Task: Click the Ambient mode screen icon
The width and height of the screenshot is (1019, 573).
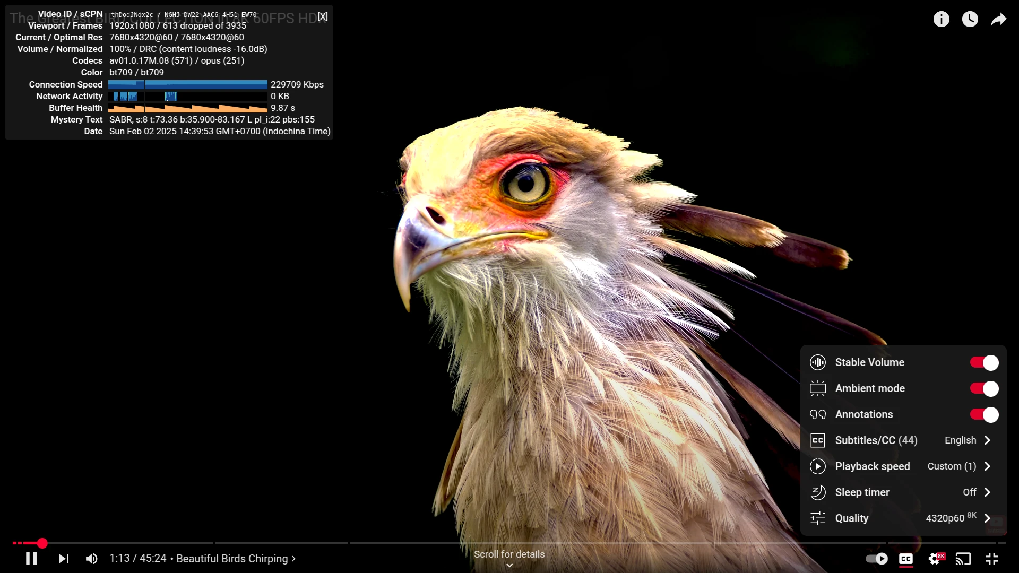Action: click(x=818, y=388)
